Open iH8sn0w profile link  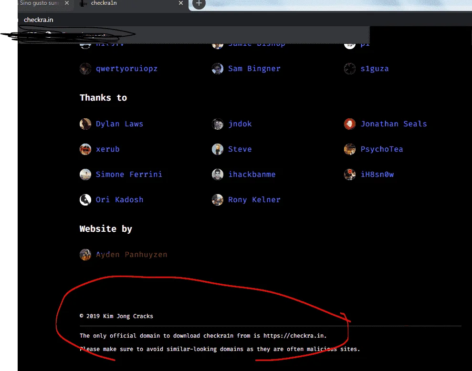pyautogui.click(x=377, y=175)
